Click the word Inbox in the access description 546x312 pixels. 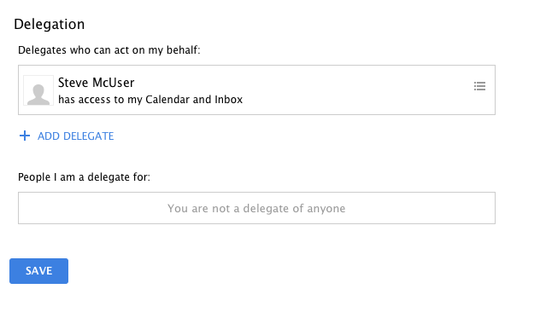tap(228, 100)
